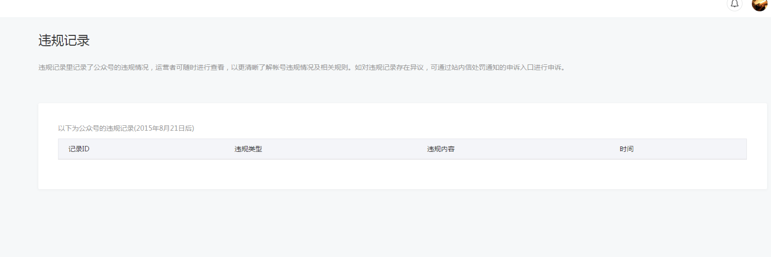Select the 违规类型 column header
The height and width of the screenshot is (257, 771).
pyautogui.click(x=248, y=149)
